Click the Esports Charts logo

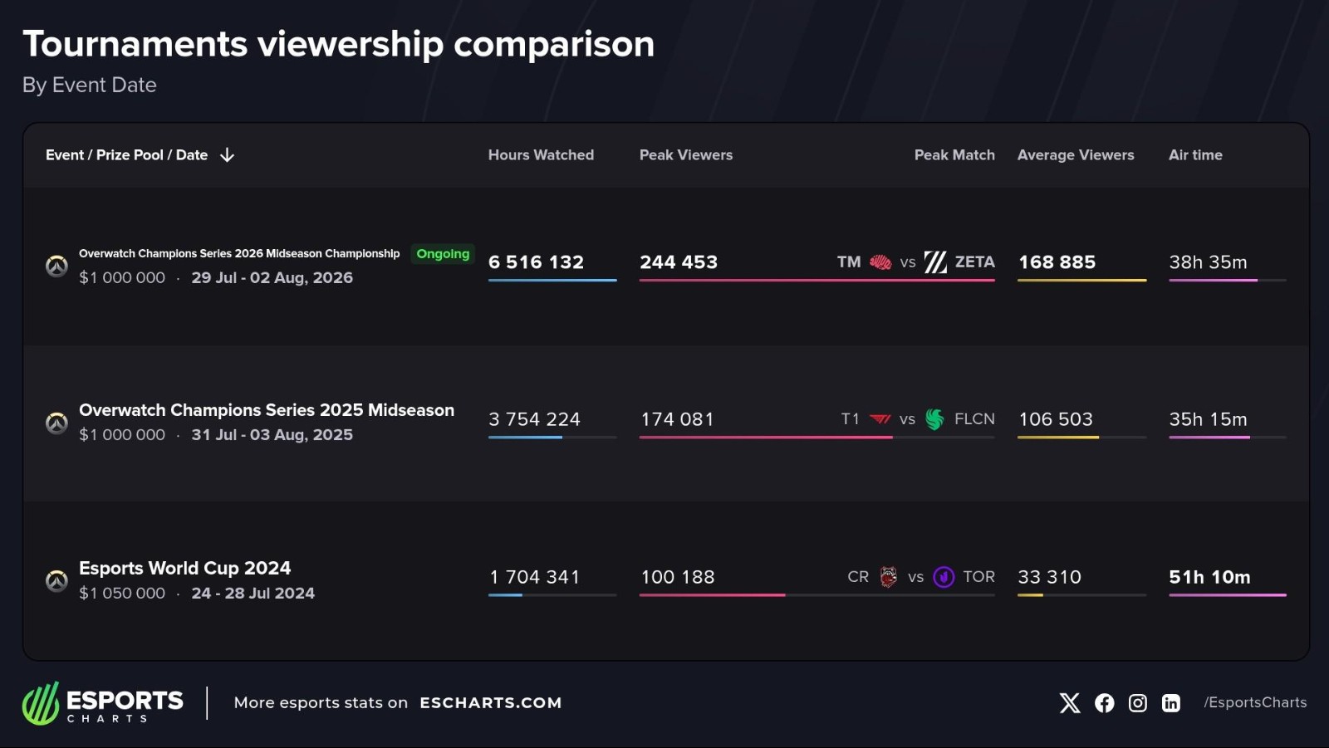pos(103,703)
